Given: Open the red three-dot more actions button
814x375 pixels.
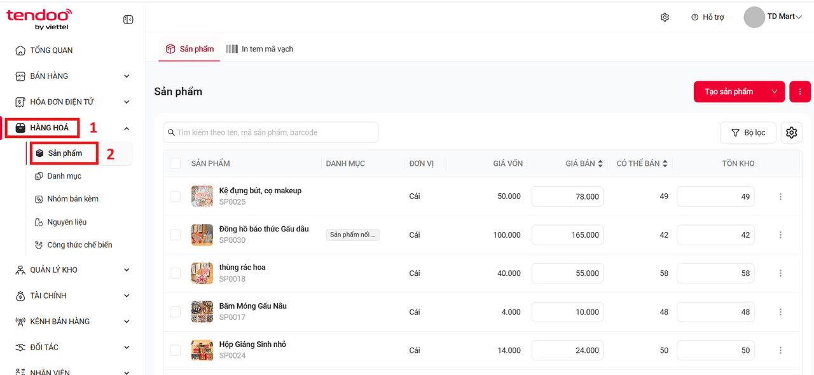Looking at the screenshot, I should [x=800, y=92].
